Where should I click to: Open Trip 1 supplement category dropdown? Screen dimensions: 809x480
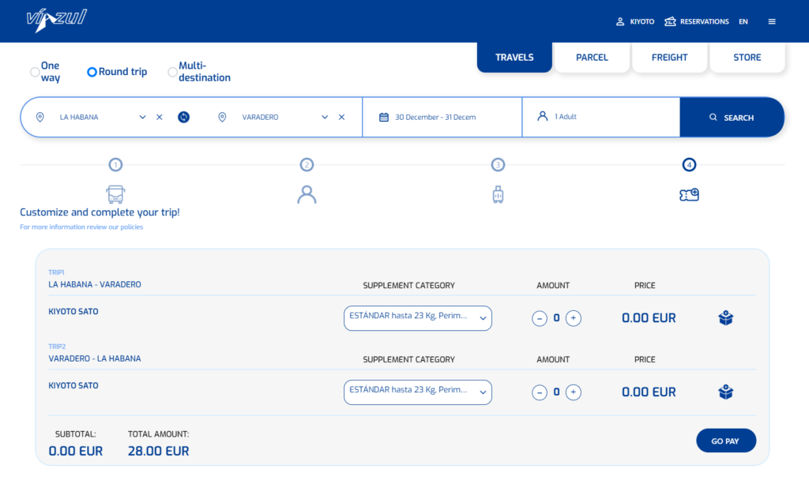coord(417,318)
